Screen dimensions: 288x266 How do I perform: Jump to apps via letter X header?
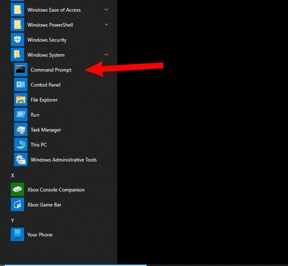point(12,176)
